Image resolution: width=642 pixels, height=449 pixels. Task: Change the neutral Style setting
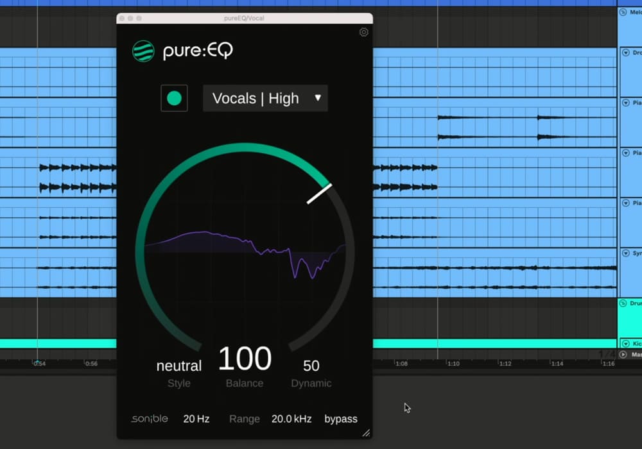click(x=178, y=366)
